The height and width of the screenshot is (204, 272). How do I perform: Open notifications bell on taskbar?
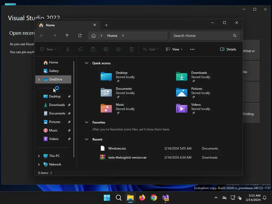click(x=265, y=198)
